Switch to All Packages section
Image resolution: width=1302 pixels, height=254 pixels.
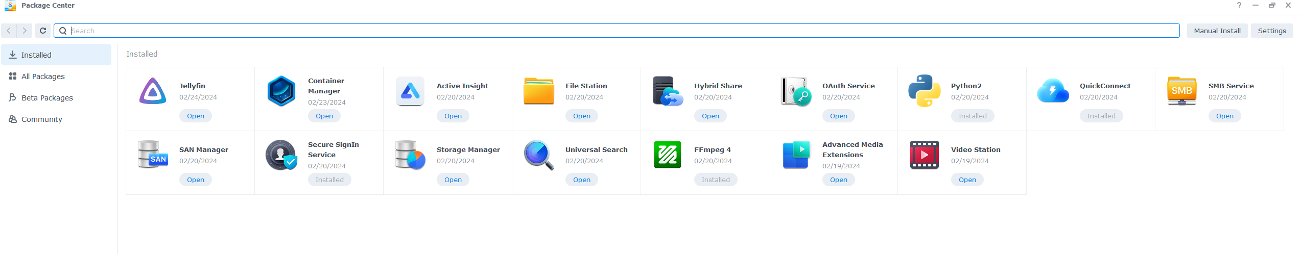(x=43, y=77)
